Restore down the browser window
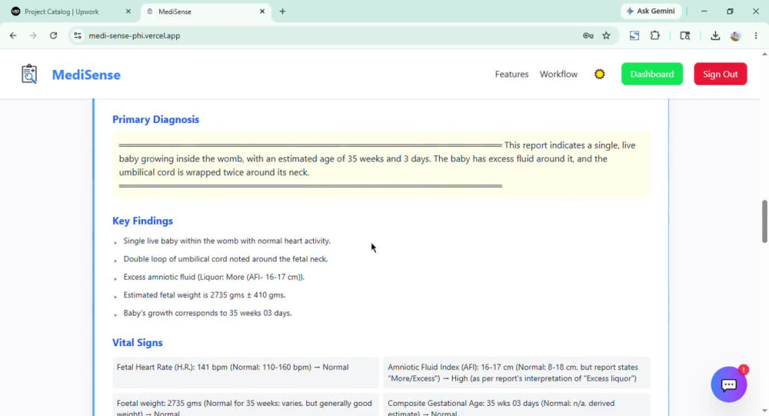 click(x=730, y=11)
